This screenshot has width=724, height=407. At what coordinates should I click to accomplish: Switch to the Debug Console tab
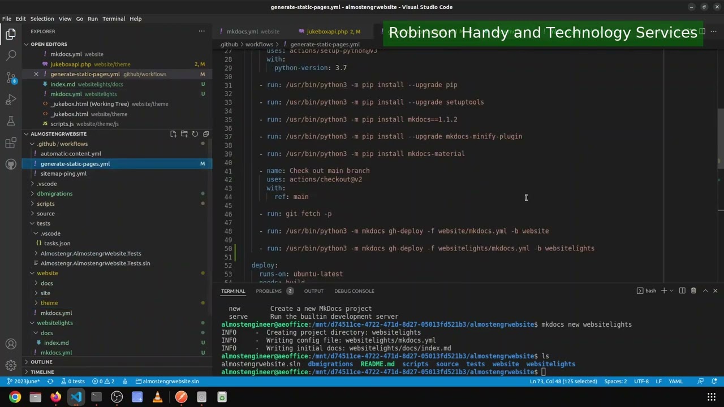354,291
